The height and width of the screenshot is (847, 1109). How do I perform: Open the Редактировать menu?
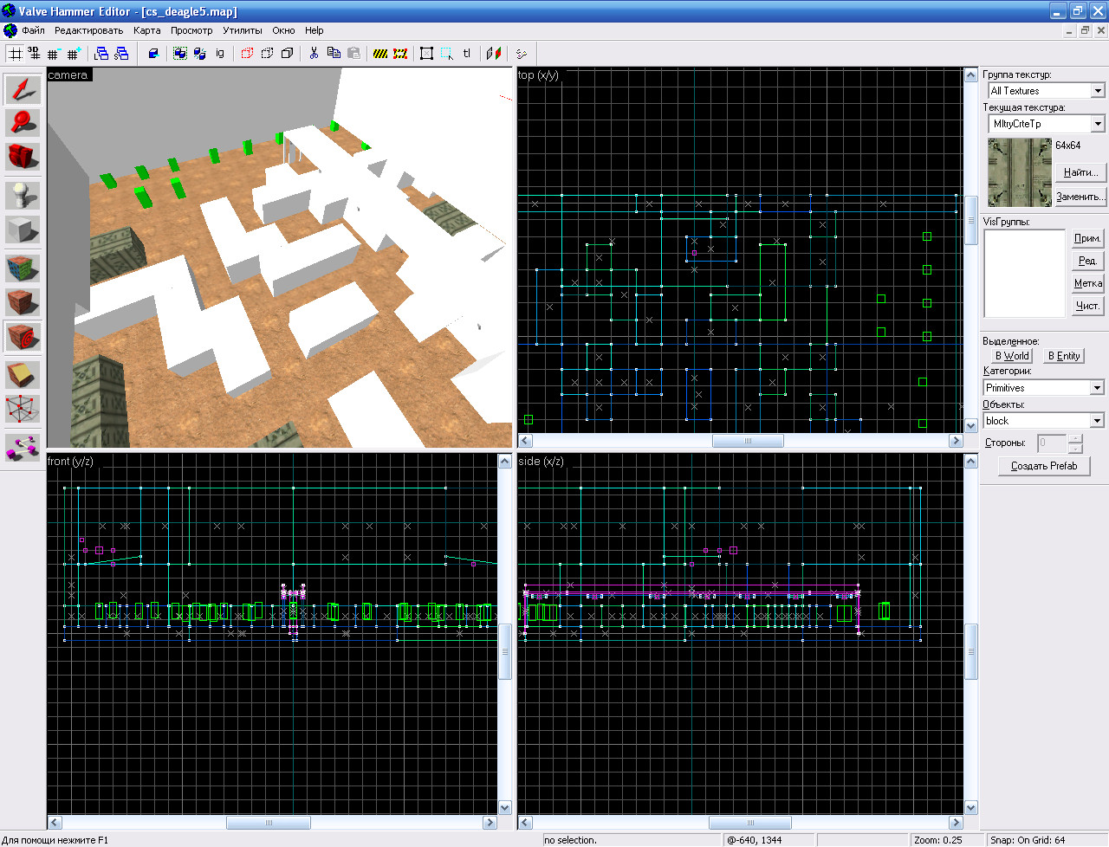pyautogui.click(x=88, y=30)
